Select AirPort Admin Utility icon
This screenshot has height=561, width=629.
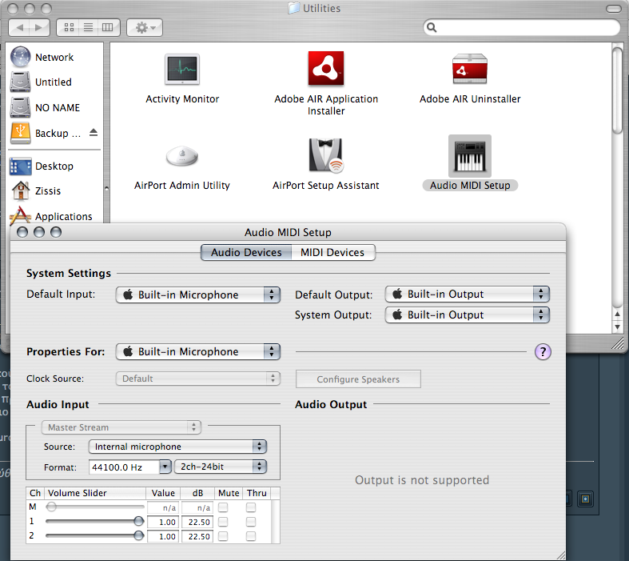tap(182, 156)
